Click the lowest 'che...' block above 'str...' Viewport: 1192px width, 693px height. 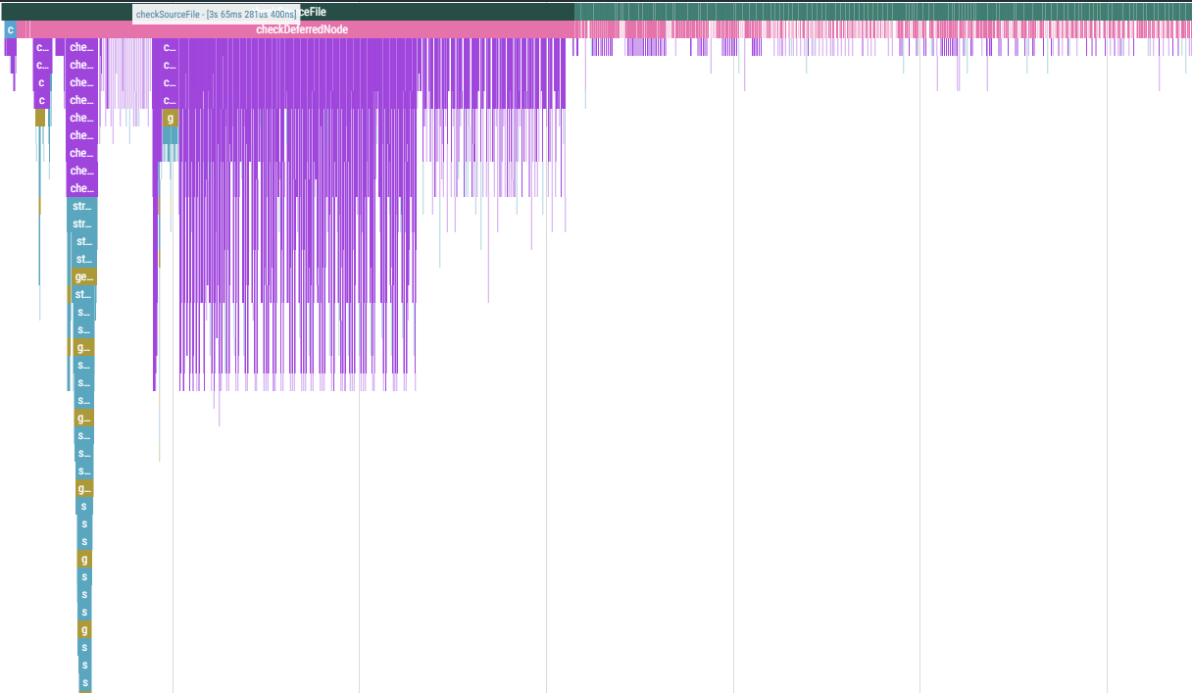pos(82,188)
